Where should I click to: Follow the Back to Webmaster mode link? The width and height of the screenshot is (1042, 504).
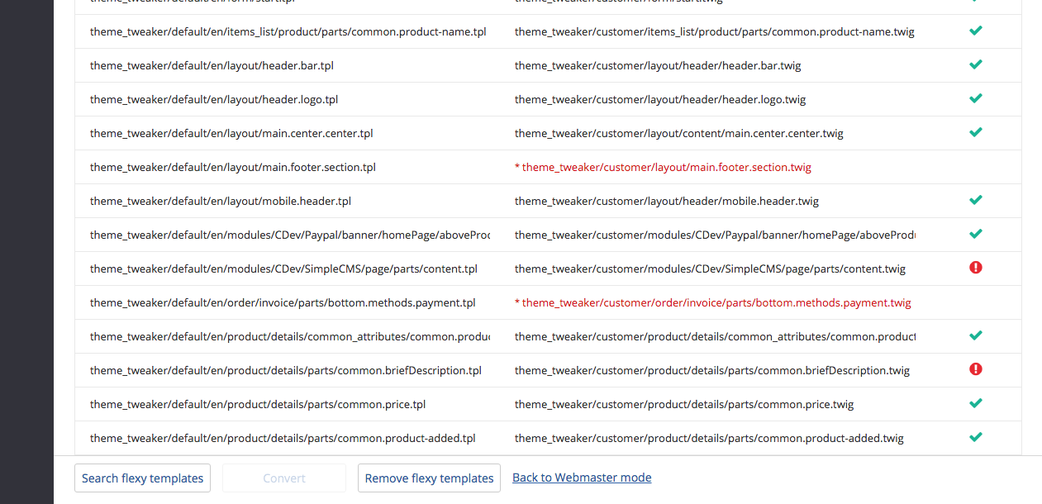click(582, 478)
